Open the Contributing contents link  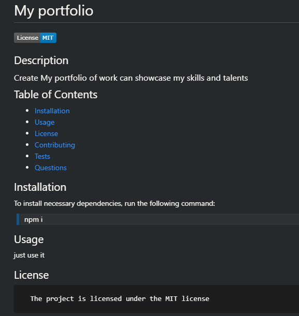[55, 145]
